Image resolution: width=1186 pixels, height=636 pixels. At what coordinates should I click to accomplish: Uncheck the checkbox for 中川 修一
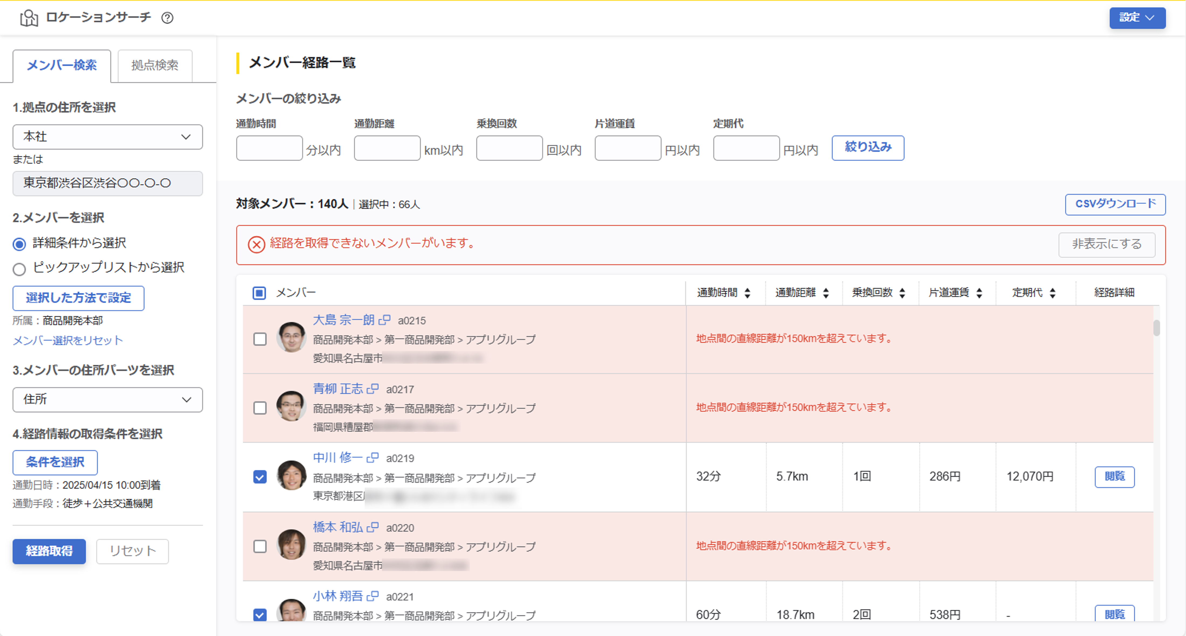pyautogui.click(x=260, y=477)
